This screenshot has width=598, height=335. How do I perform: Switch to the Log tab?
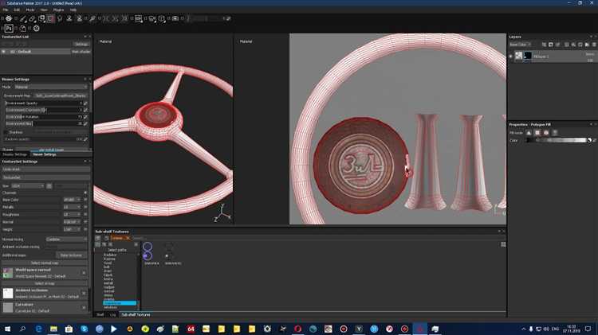[113, 315]
